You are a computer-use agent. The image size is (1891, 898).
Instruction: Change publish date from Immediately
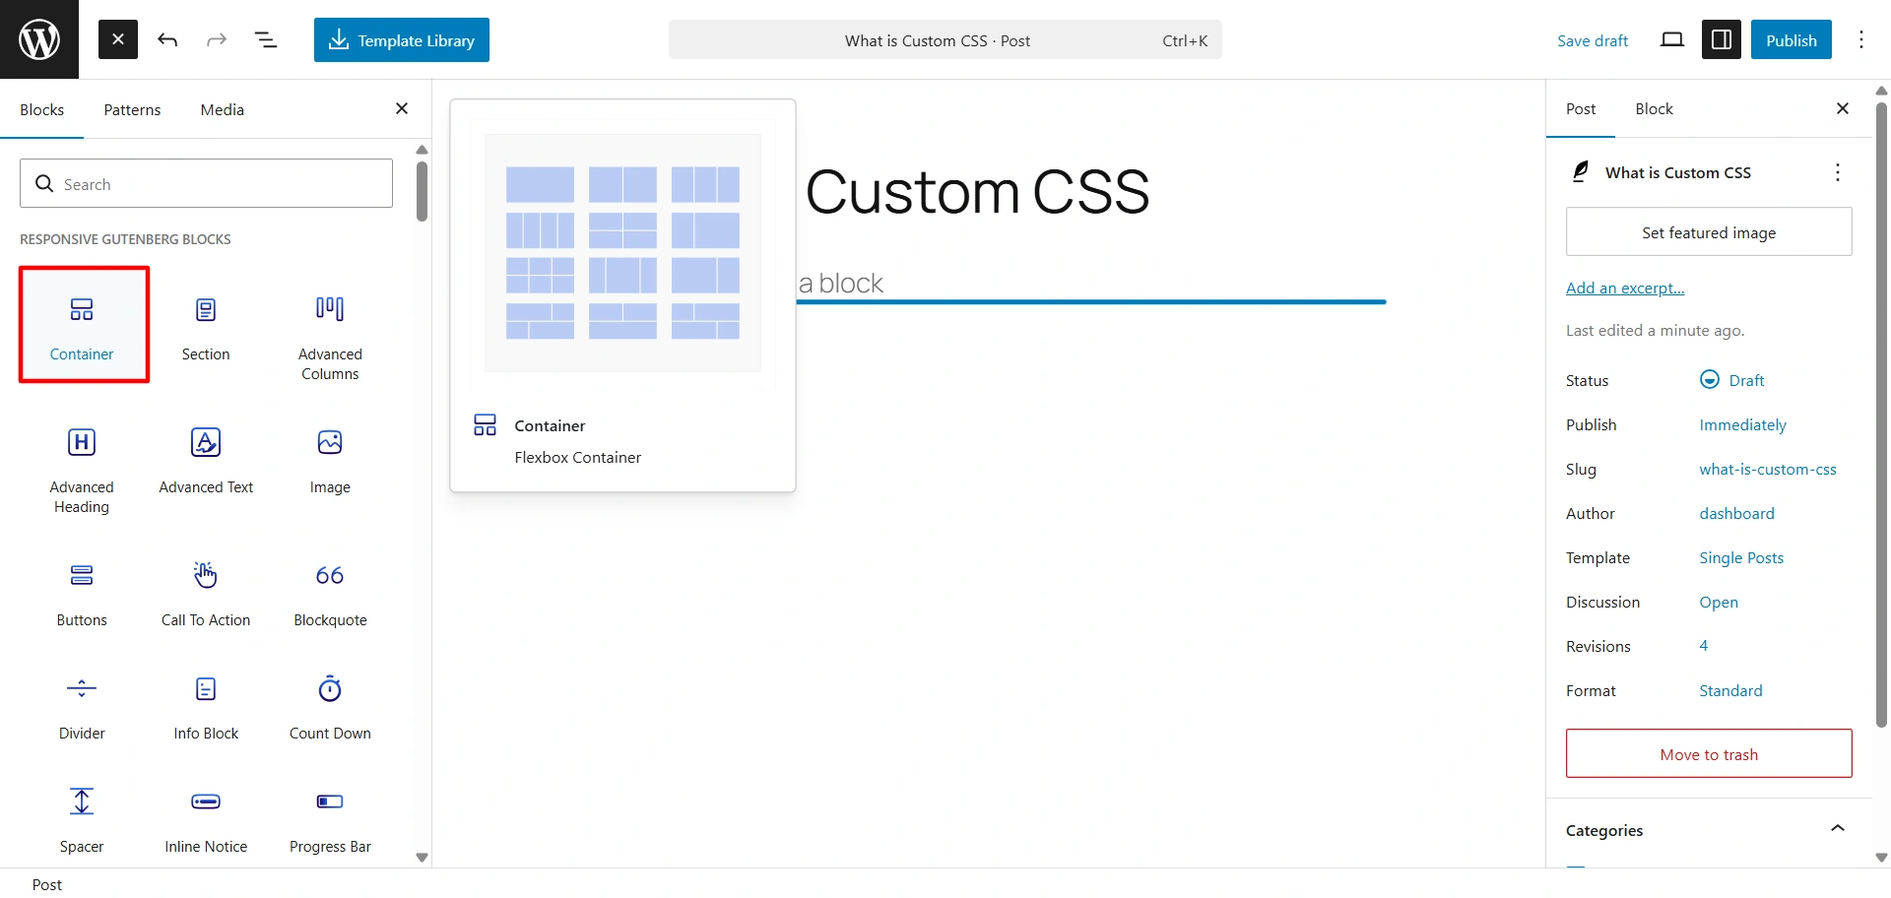(x=1742, y=424)
